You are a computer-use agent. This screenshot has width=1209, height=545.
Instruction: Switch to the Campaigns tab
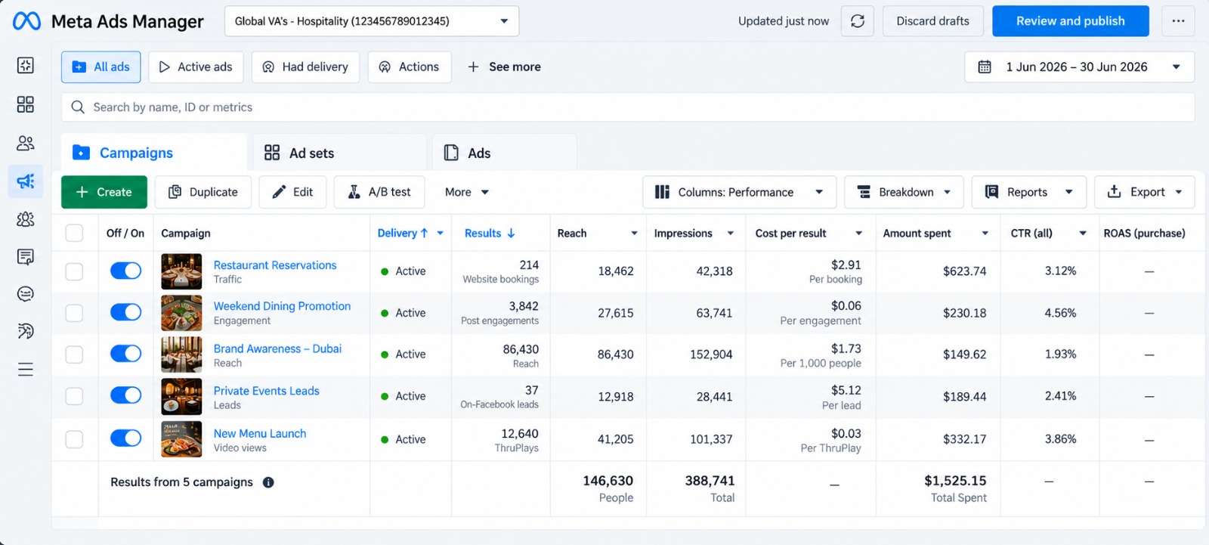(154, 153)
